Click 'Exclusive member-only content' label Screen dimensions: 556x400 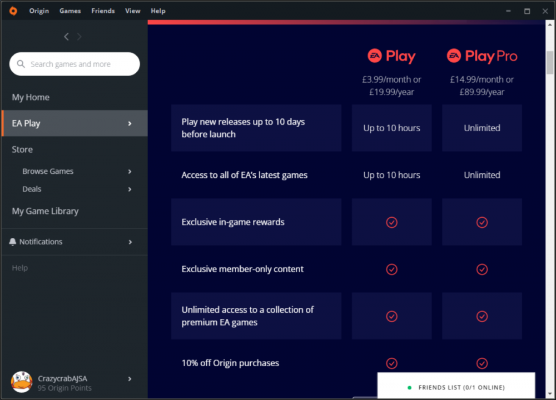[242, 269]
